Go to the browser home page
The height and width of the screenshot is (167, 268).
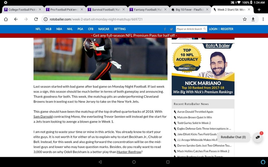point(6,19)
